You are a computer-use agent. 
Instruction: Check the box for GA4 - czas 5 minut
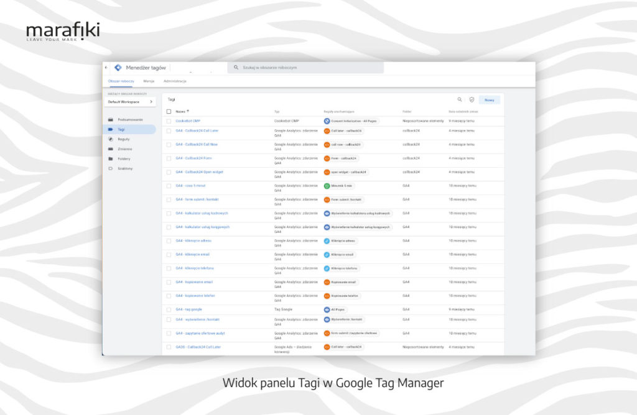169,186
